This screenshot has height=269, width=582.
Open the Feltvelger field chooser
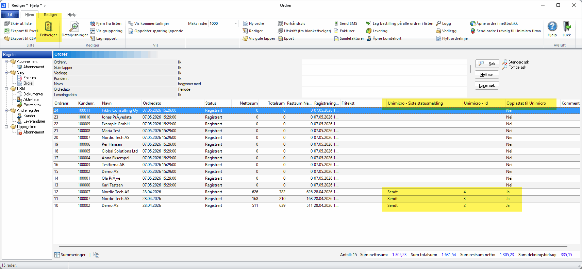click(x=48, y=29)
